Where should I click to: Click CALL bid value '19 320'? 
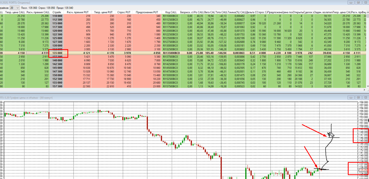(262, 23)
